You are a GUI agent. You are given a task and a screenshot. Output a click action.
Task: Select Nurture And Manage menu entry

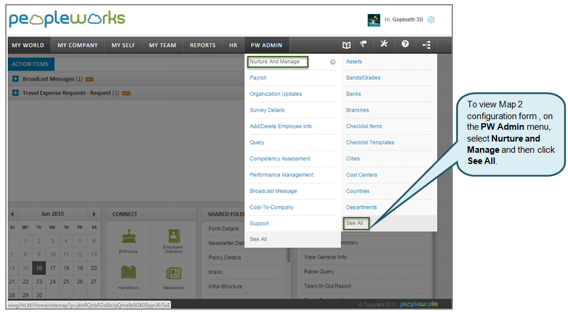pos(275,61)
